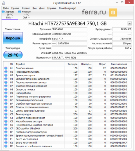
Task: Click the next disk arrow button
Action: [129, 23]
